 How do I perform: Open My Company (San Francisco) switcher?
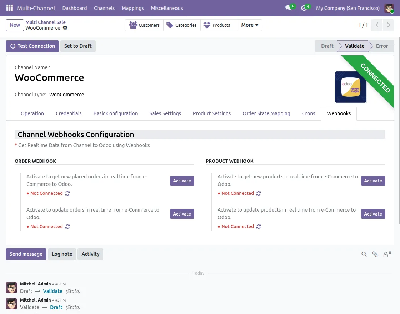[x=348, y=8]
